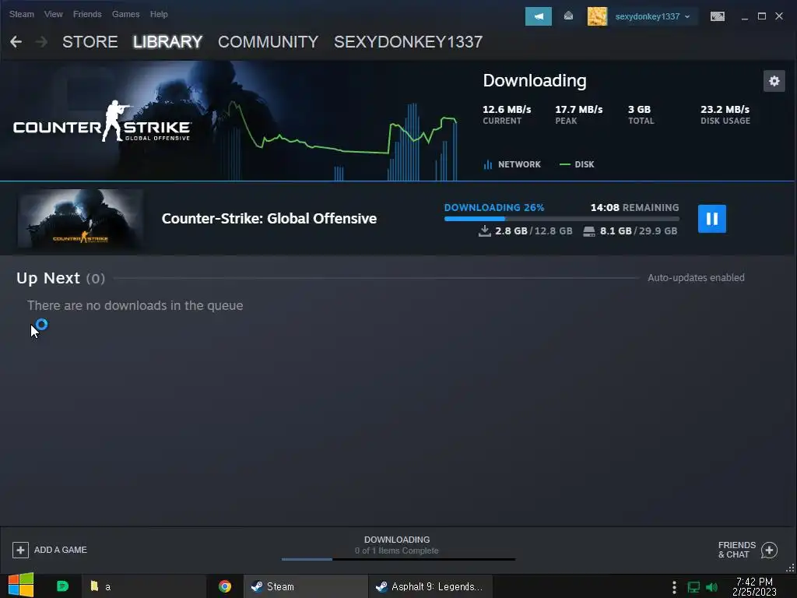Viewport: 797px width, 598px height.
Task: Click the DISK legend line
Action: tap(565, 164)
